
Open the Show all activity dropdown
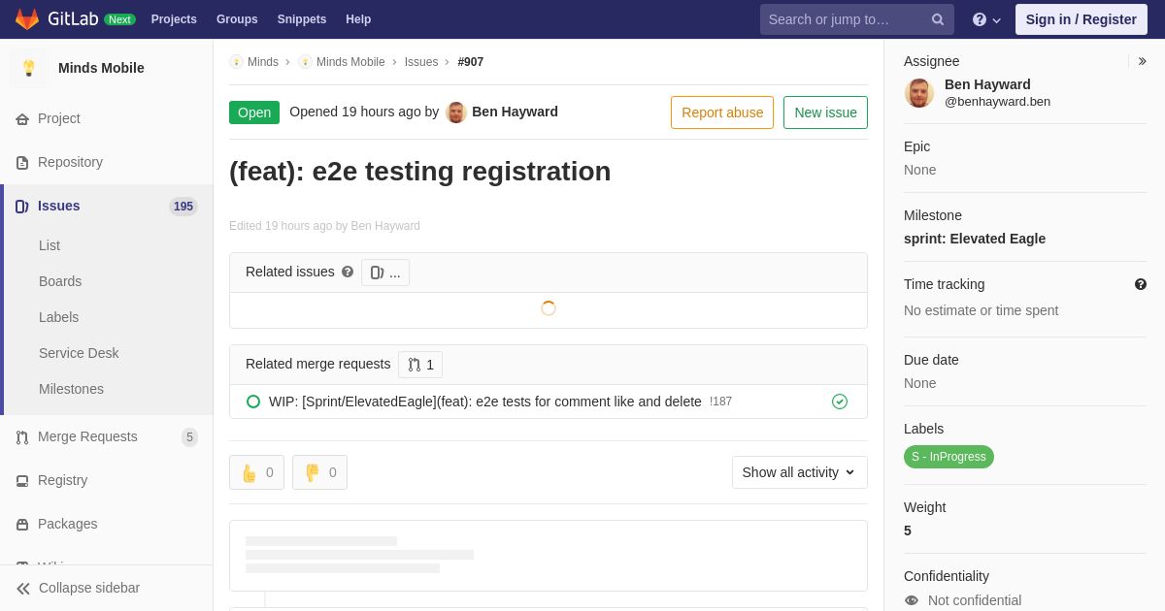coord(799,472)
